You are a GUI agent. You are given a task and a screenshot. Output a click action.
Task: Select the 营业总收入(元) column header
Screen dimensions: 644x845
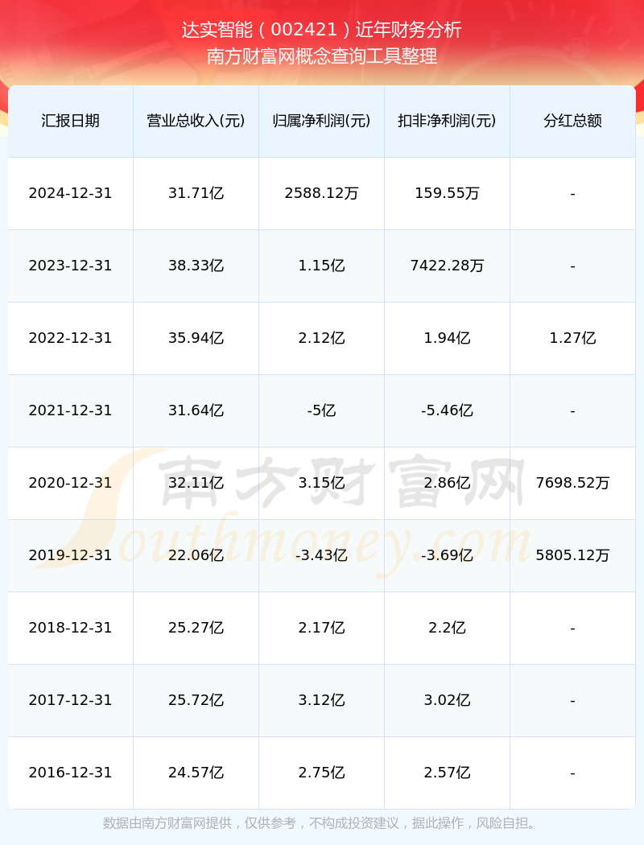pos(196,121)
